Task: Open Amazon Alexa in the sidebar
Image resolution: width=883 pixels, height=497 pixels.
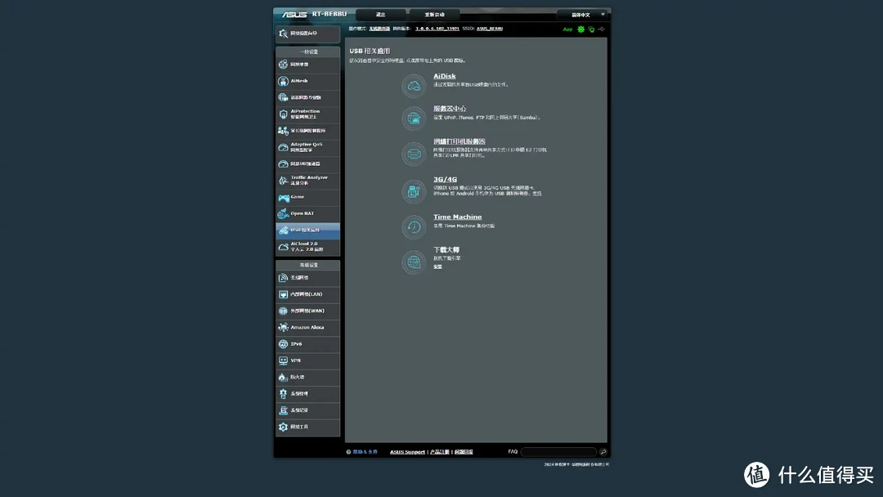Action: click(307, 328)
